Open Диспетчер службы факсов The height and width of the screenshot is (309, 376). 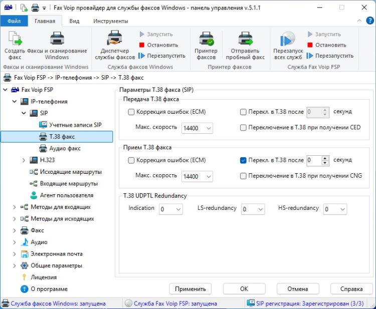(x=115, y=39)
